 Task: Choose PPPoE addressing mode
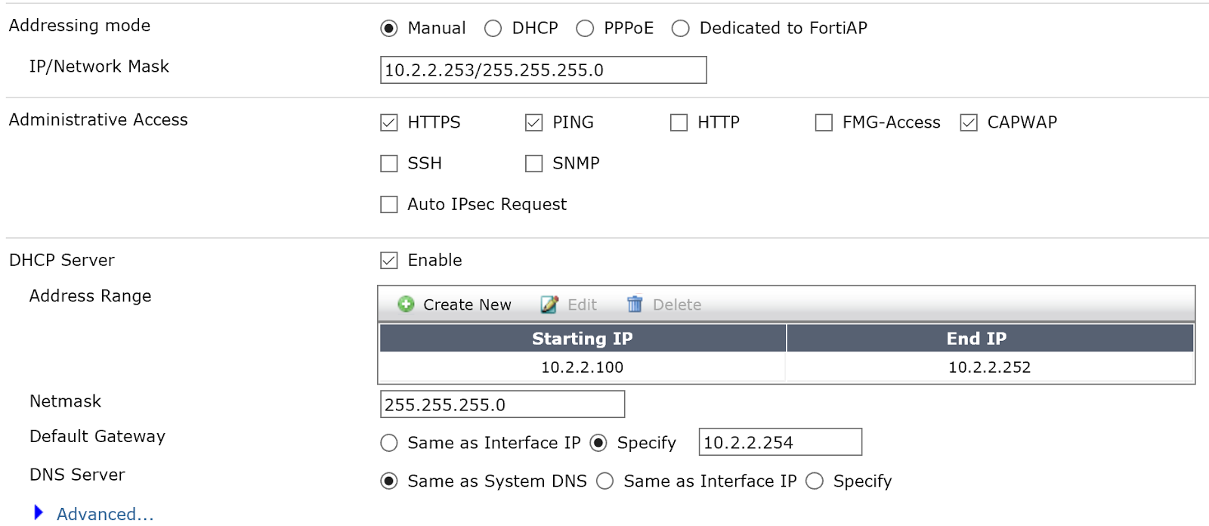coord(585,29)
